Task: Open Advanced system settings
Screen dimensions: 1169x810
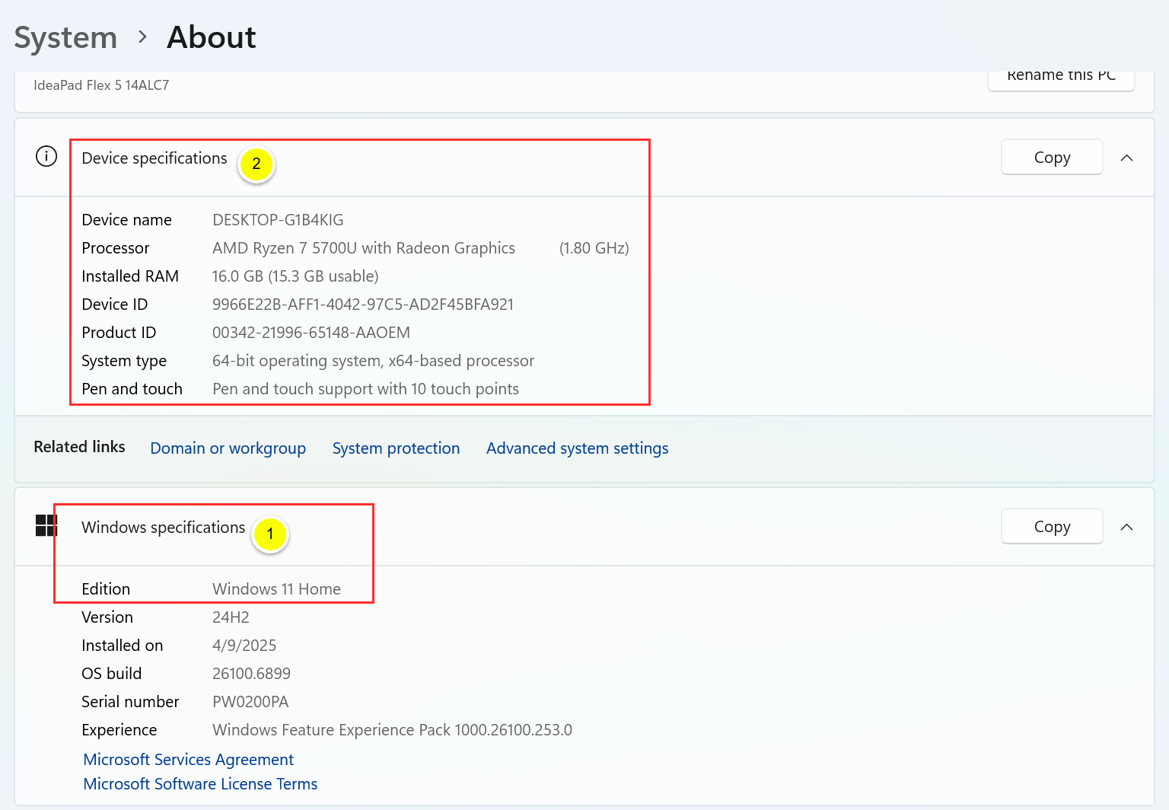Action: 577,448
